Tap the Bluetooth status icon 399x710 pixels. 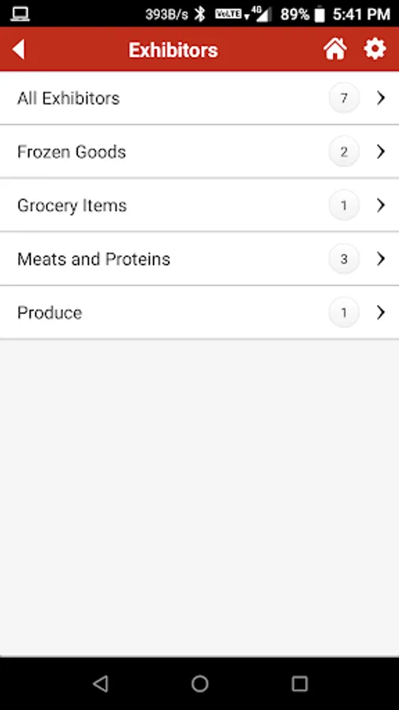(x=199, y=14)
